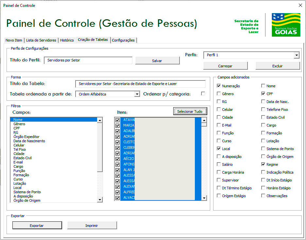Click Itens list scroll up arrow
Screen dimensions: 306x240
204,120
